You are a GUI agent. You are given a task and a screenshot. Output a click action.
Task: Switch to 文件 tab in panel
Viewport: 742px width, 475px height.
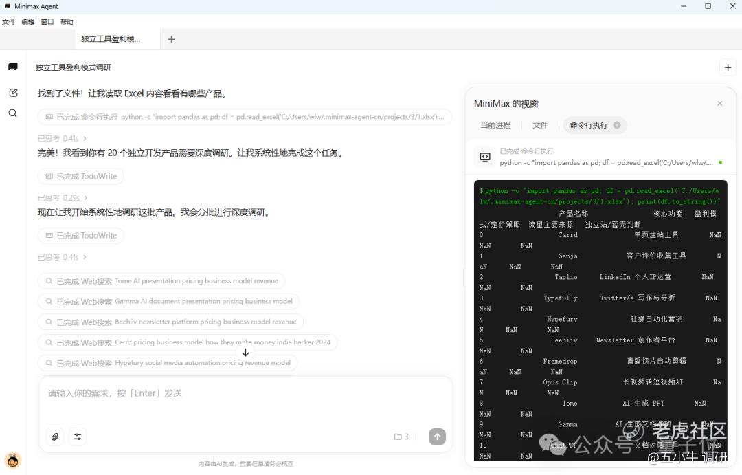click(540, 125)
